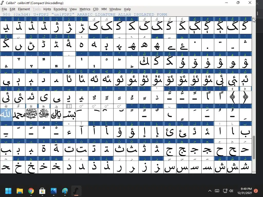
Task: Open File Explorer from the taskbar
Action: [20, 191]
